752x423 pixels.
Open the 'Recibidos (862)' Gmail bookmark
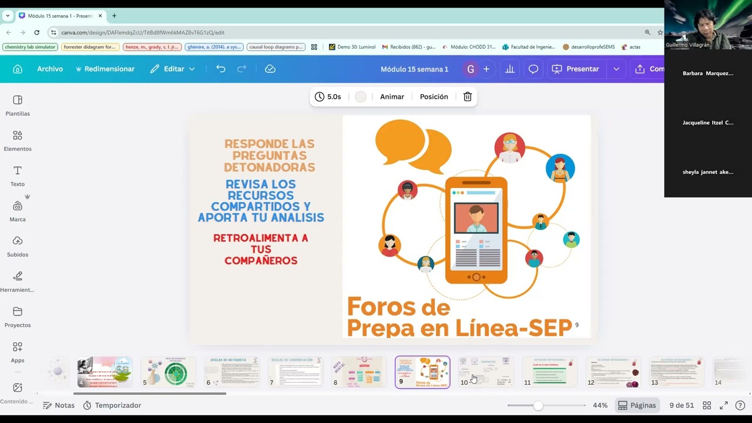pyautogui.click(x=409, y=47)
